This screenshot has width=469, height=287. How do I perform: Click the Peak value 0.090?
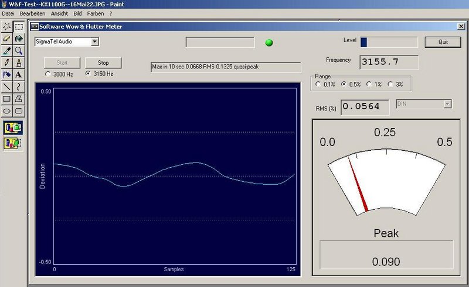386,262
